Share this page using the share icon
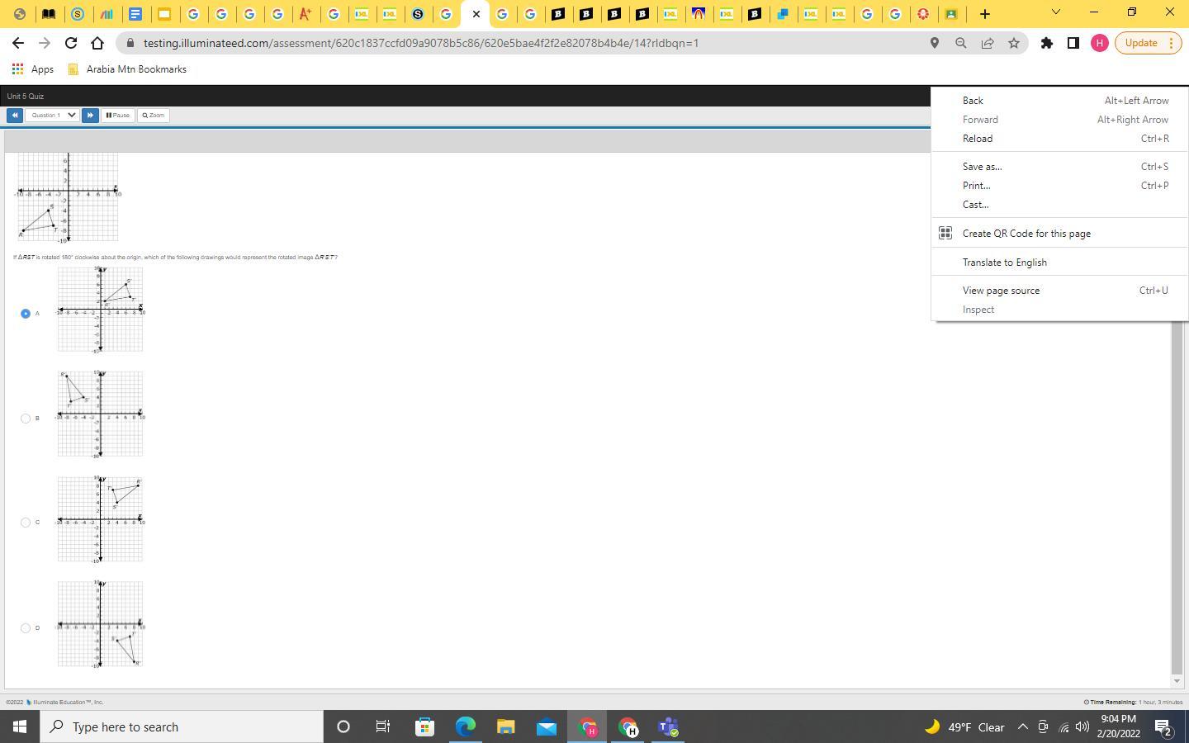This screenshot has width=1189, height=743. pos(988,43)
